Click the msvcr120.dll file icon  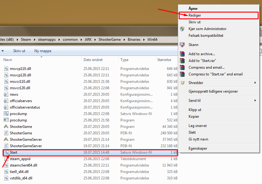[6, 88]
